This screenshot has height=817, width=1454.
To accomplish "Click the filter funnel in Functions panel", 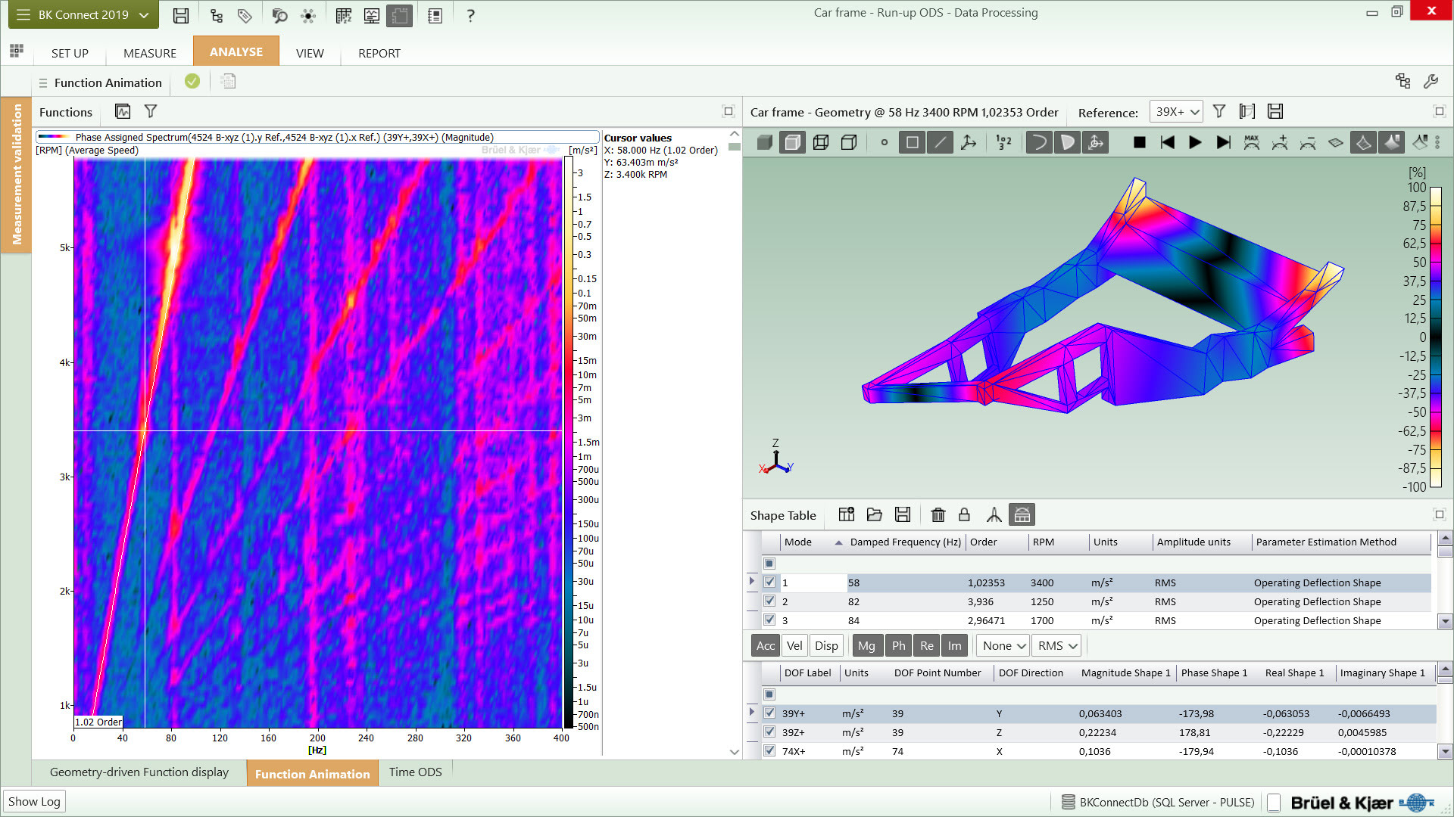I will [x=151, y=112].
